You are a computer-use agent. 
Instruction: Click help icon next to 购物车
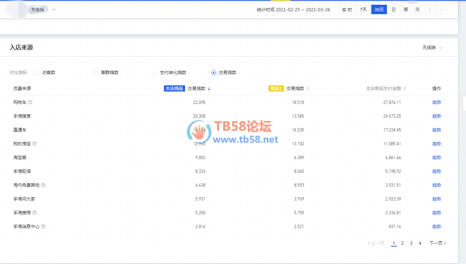point(30,102)
